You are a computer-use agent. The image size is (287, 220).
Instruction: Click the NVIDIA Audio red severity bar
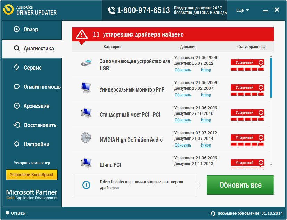247,144
